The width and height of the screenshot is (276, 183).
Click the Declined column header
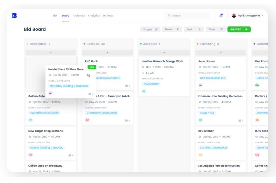pos(94,44)
